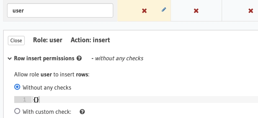Collapse section via chevron beside Row insert permissions

coord(10,58)
